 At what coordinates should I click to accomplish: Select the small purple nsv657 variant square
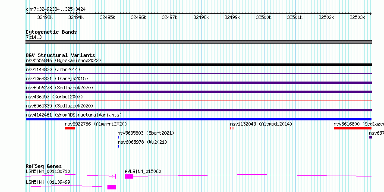pos(371,137)
